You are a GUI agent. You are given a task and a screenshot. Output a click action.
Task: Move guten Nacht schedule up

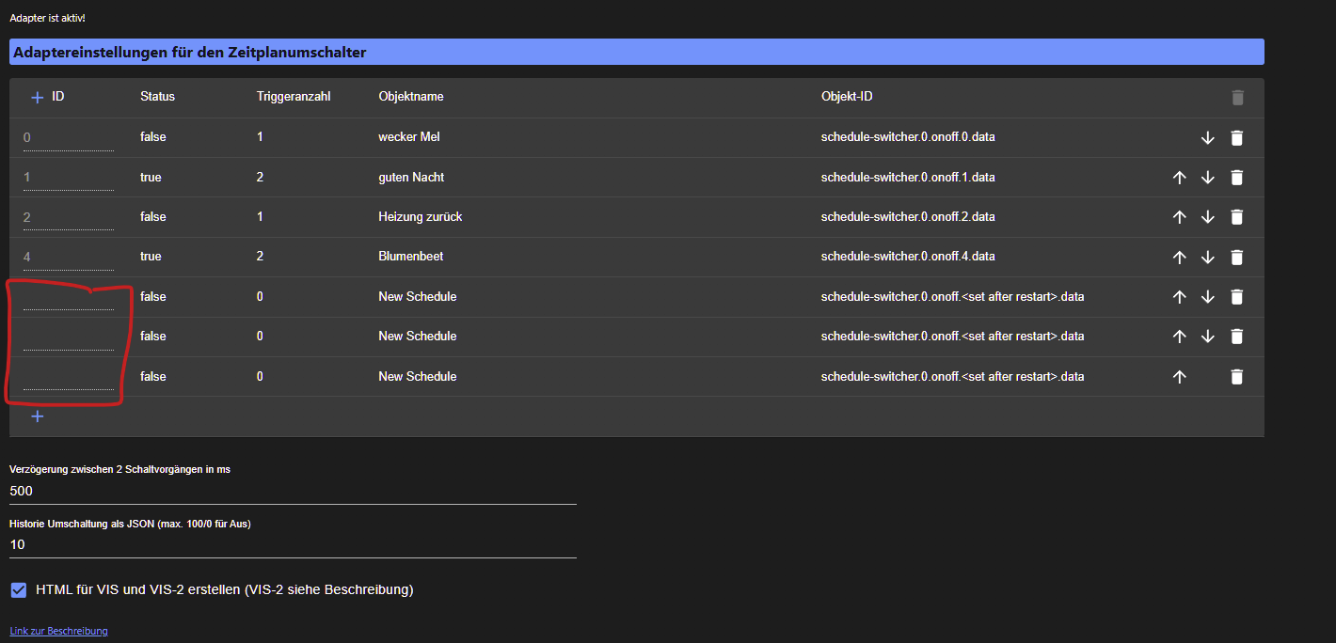coord(1179,178)
